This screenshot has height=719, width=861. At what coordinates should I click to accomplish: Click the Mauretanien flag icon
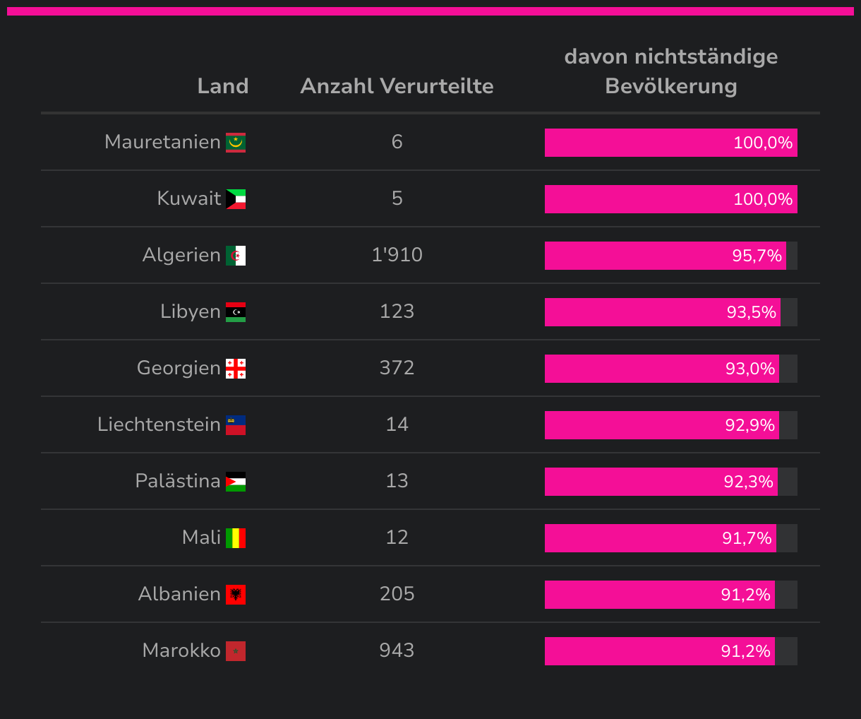(236, 143)
